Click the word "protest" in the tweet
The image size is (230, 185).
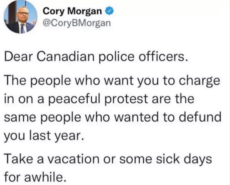(x=126, y=100)
